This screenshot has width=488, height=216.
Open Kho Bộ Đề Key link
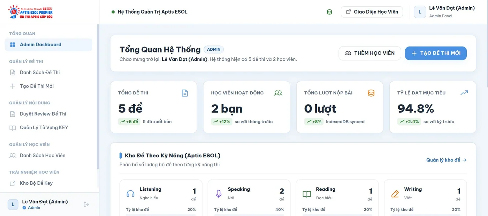[x=48, y=183]
